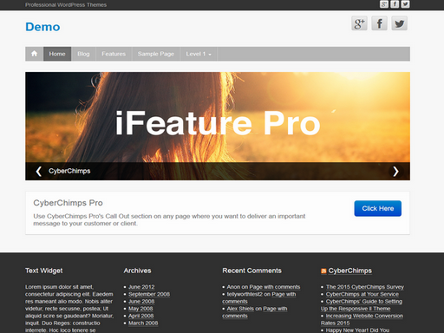Open the Sample Page menu item
Viewport: 444px width, 333px height.
[x=156, y=54]
